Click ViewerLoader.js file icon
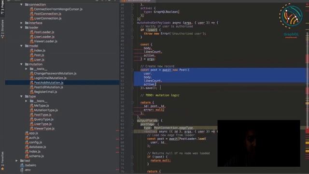 click(31, 41)
